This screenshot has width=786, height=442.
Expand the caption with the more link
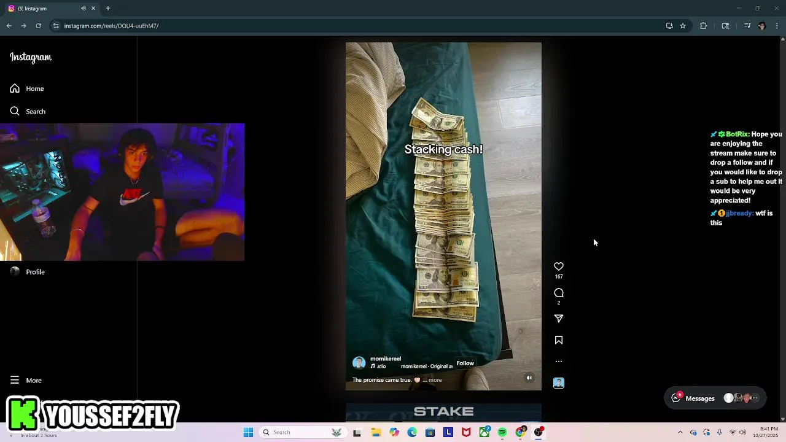tap(435, 380)
